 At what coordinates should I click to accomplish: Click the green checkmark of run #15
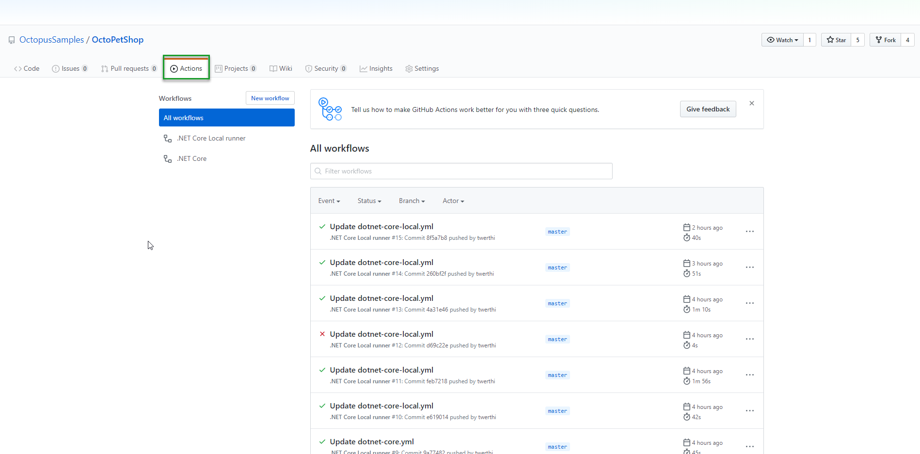click(322, 226)
